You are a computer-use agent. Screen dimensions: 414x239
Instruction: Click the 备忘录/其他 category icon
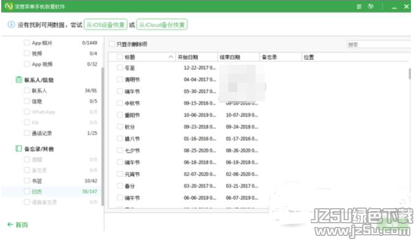18,149
